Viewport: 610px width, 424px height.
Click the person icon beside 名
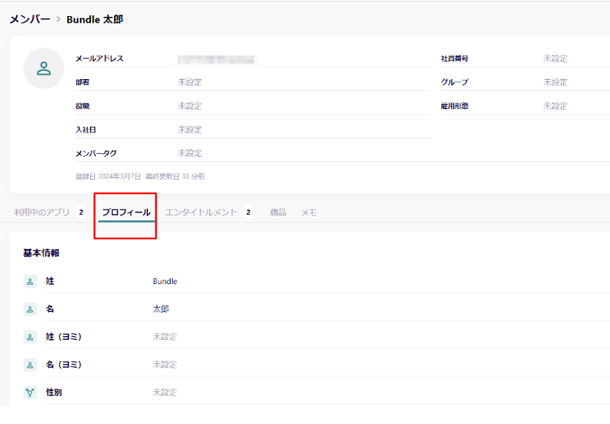(x=30, y=309)
